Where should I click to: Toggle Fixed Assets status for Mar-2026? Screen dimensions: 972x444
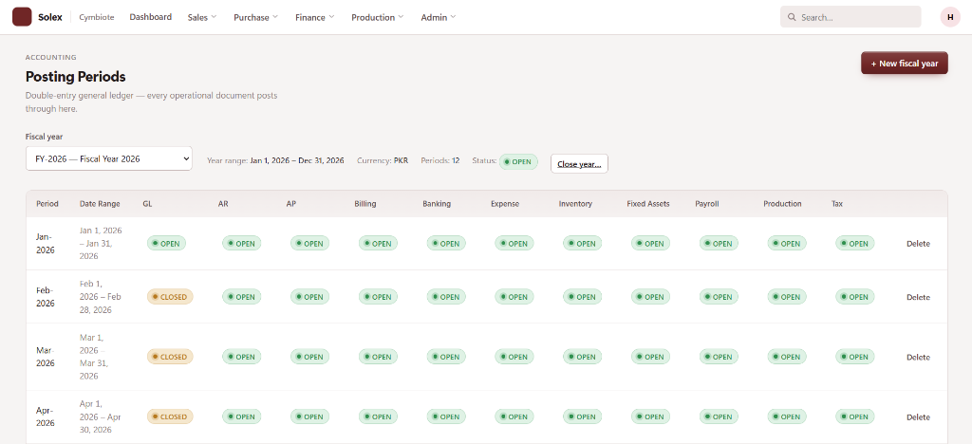(x=651, y=357)
